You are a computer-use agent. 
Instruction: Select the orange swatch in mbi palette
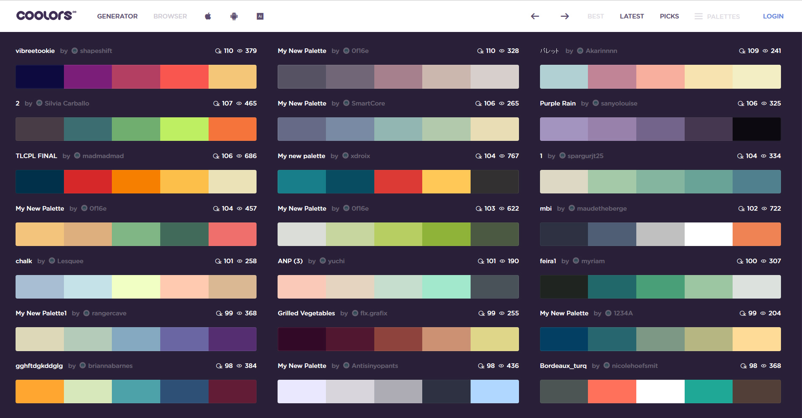(x=757, y=234)
